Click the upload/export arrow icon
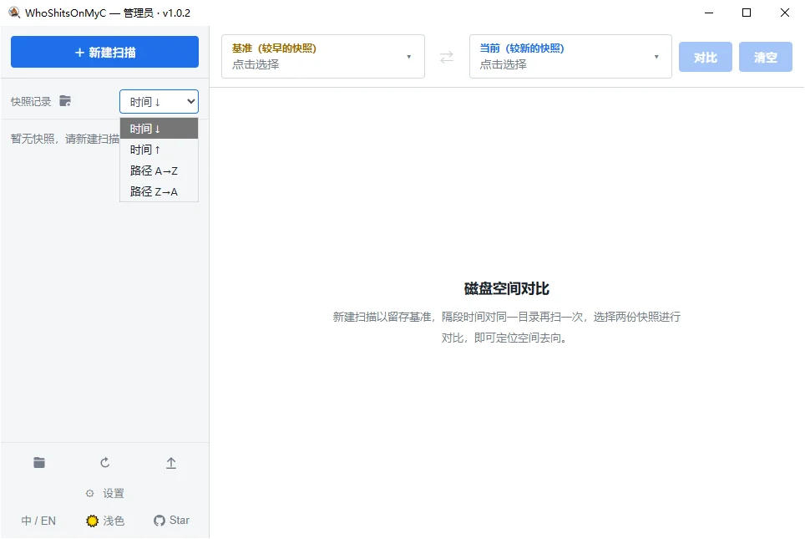This screenshot has height=539, width=805. pos(171,463)
